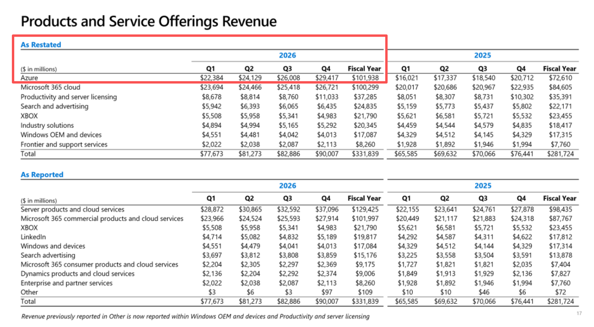Click Microsoft 365 cloud Q1 2026 value $23,694

(212, 87)
